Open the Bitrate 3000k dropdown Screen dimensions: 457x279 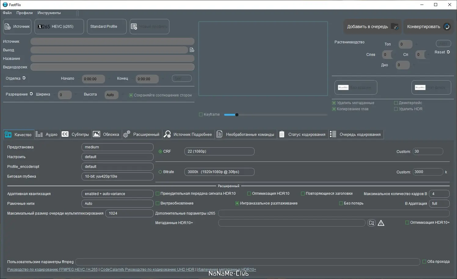[219, 172]
